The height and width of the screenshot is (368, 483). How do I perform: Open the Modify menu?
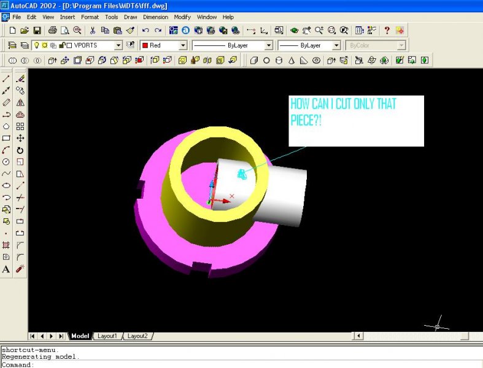(182, 17)
